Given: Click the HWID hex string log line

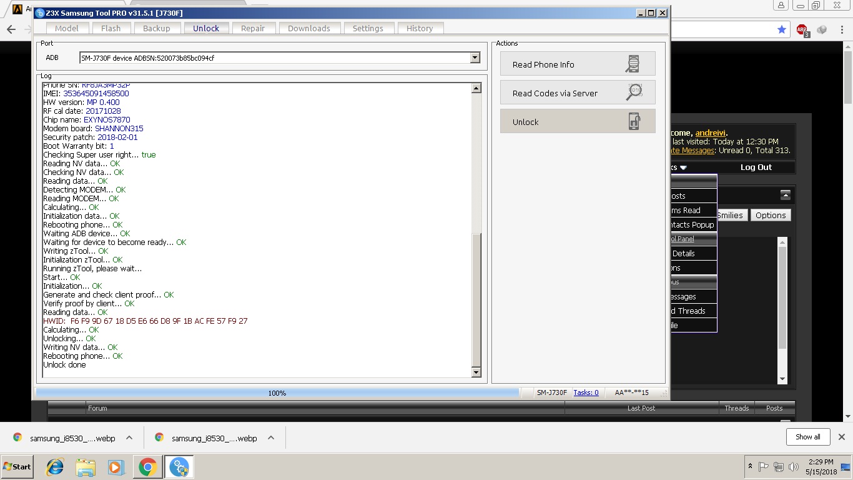Looking at the screenshot, I should click(145, 321).
